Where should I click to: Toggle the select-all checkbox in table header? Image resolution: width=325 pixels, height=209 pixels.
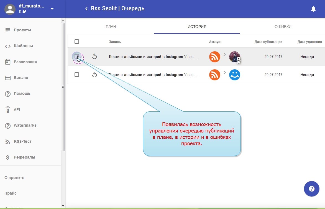[x=77, y=42]
